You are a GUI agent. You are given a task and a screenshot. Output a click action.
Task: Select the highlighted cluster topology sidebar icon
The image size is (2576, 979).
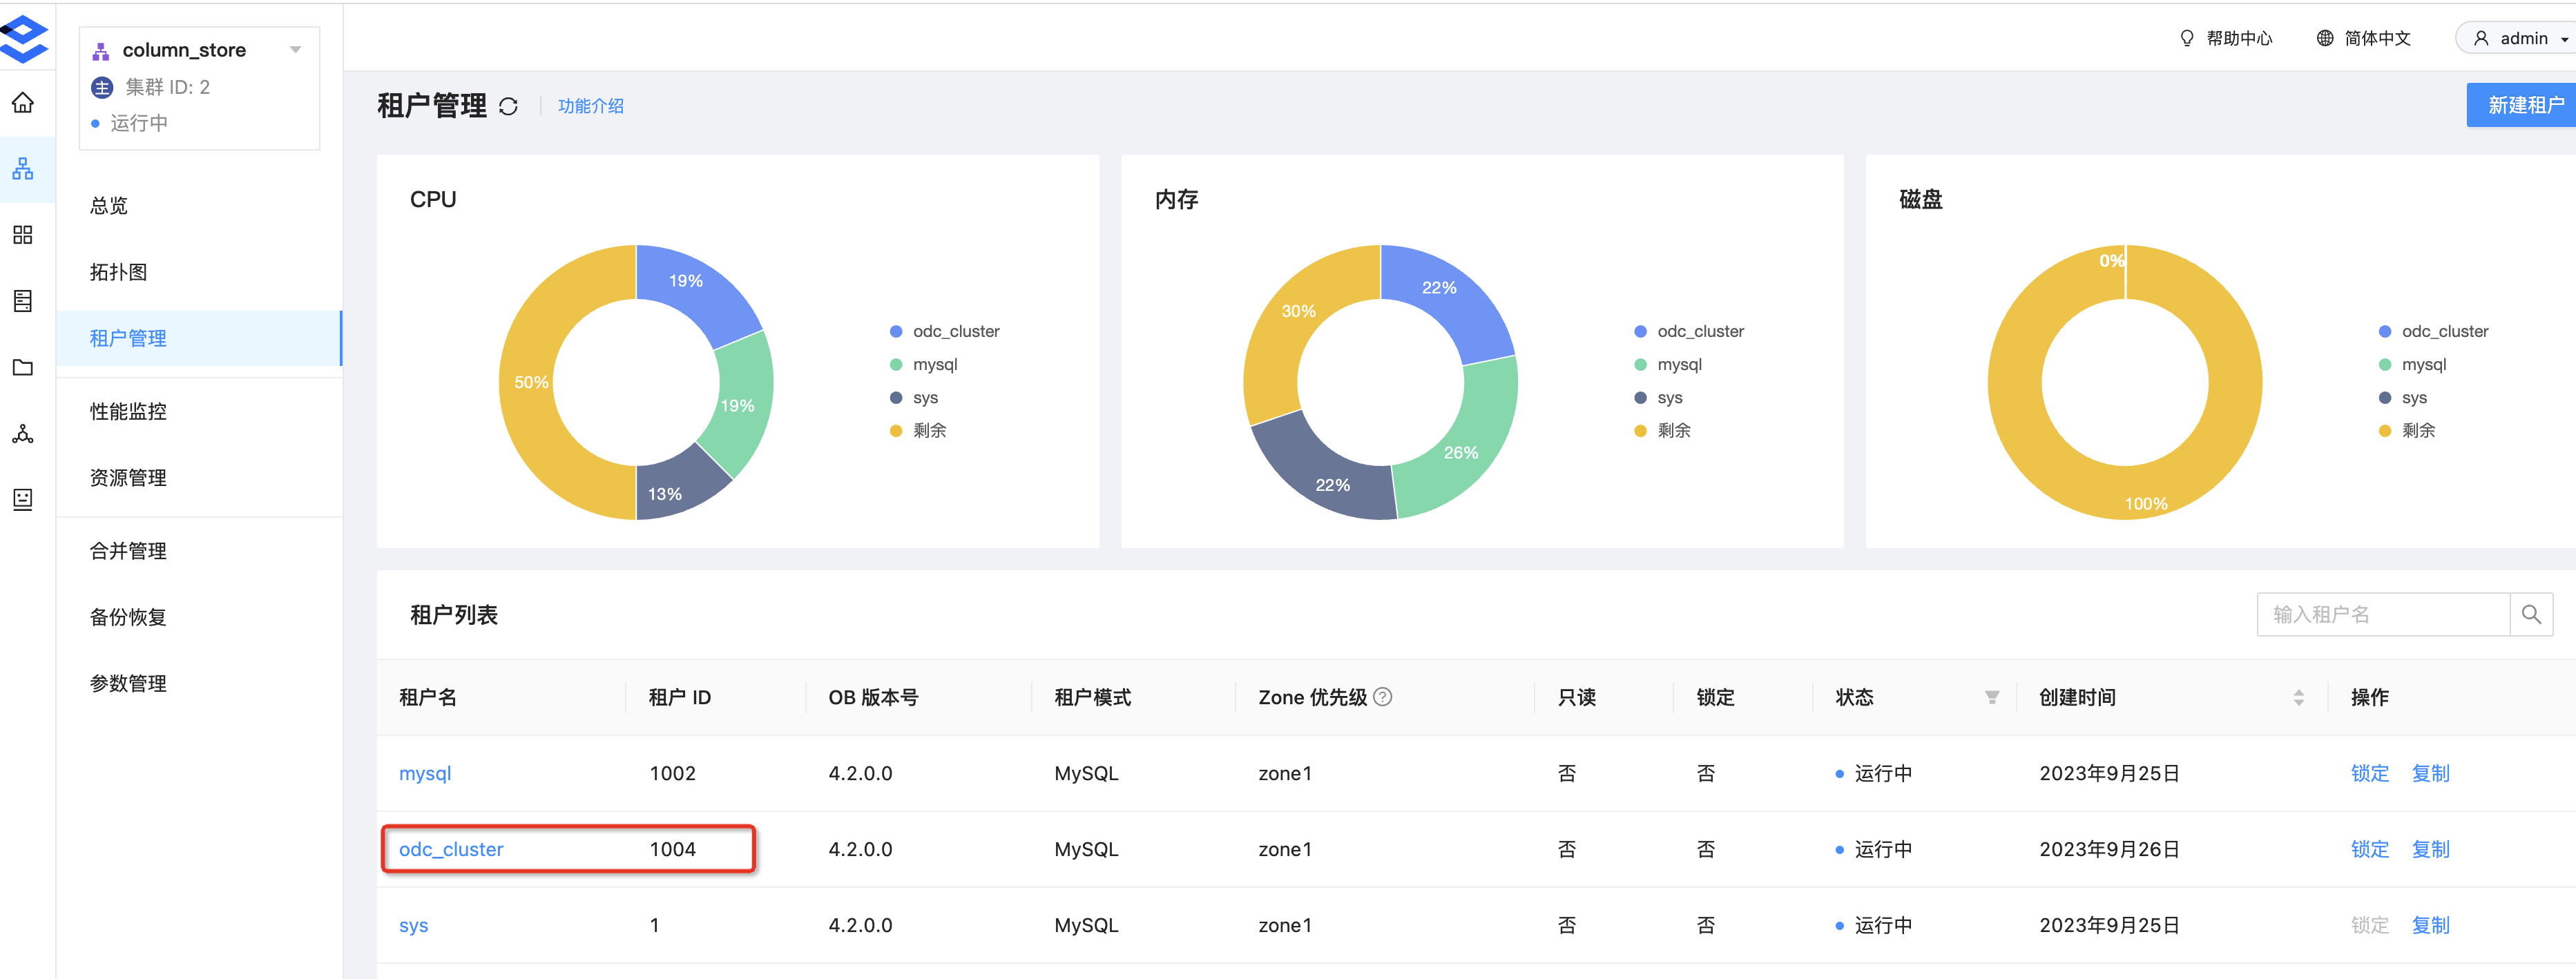click(x=24, y=169)
